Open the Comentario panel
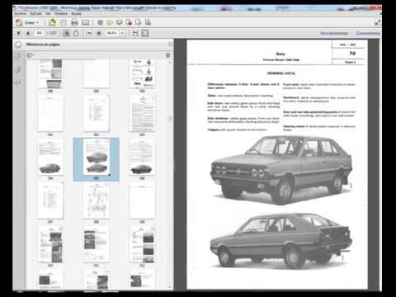Screen dimensions: 396x297 click(368, 33)
